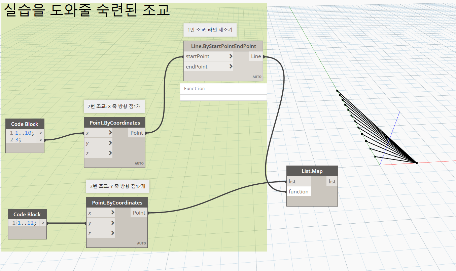The width and height of the screenshot is (456, 271).
Task: Click the List.Map node header
Action: click(312, 171)
